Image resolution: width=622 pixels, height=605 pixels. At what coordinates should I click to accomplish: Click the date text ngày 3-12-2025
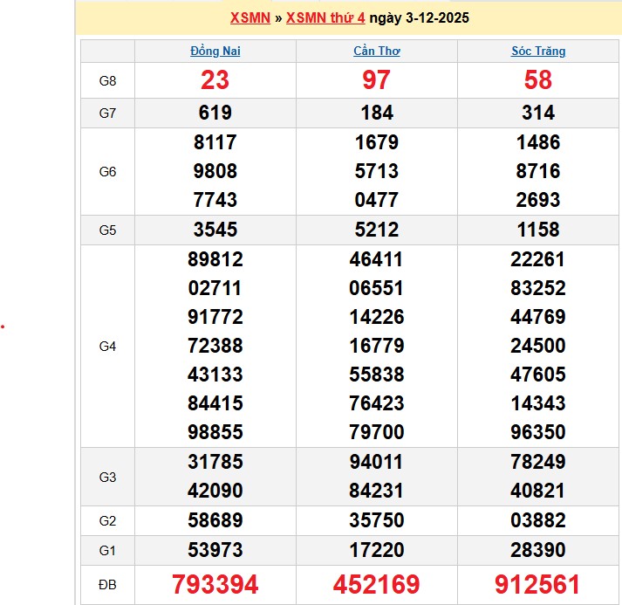pos(420,18)
